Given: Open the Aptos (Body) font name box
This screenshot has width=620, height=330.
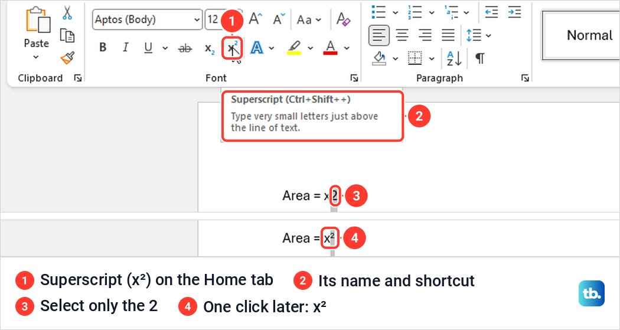Looking at the screenshot, I should pos(147,19).
